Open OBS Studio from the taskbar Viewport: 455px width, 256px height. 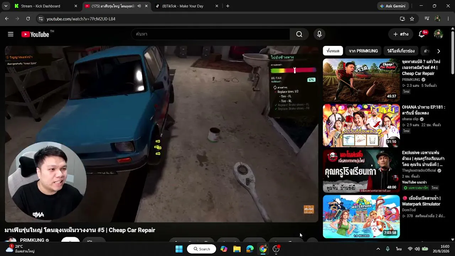tap(276, 249)
